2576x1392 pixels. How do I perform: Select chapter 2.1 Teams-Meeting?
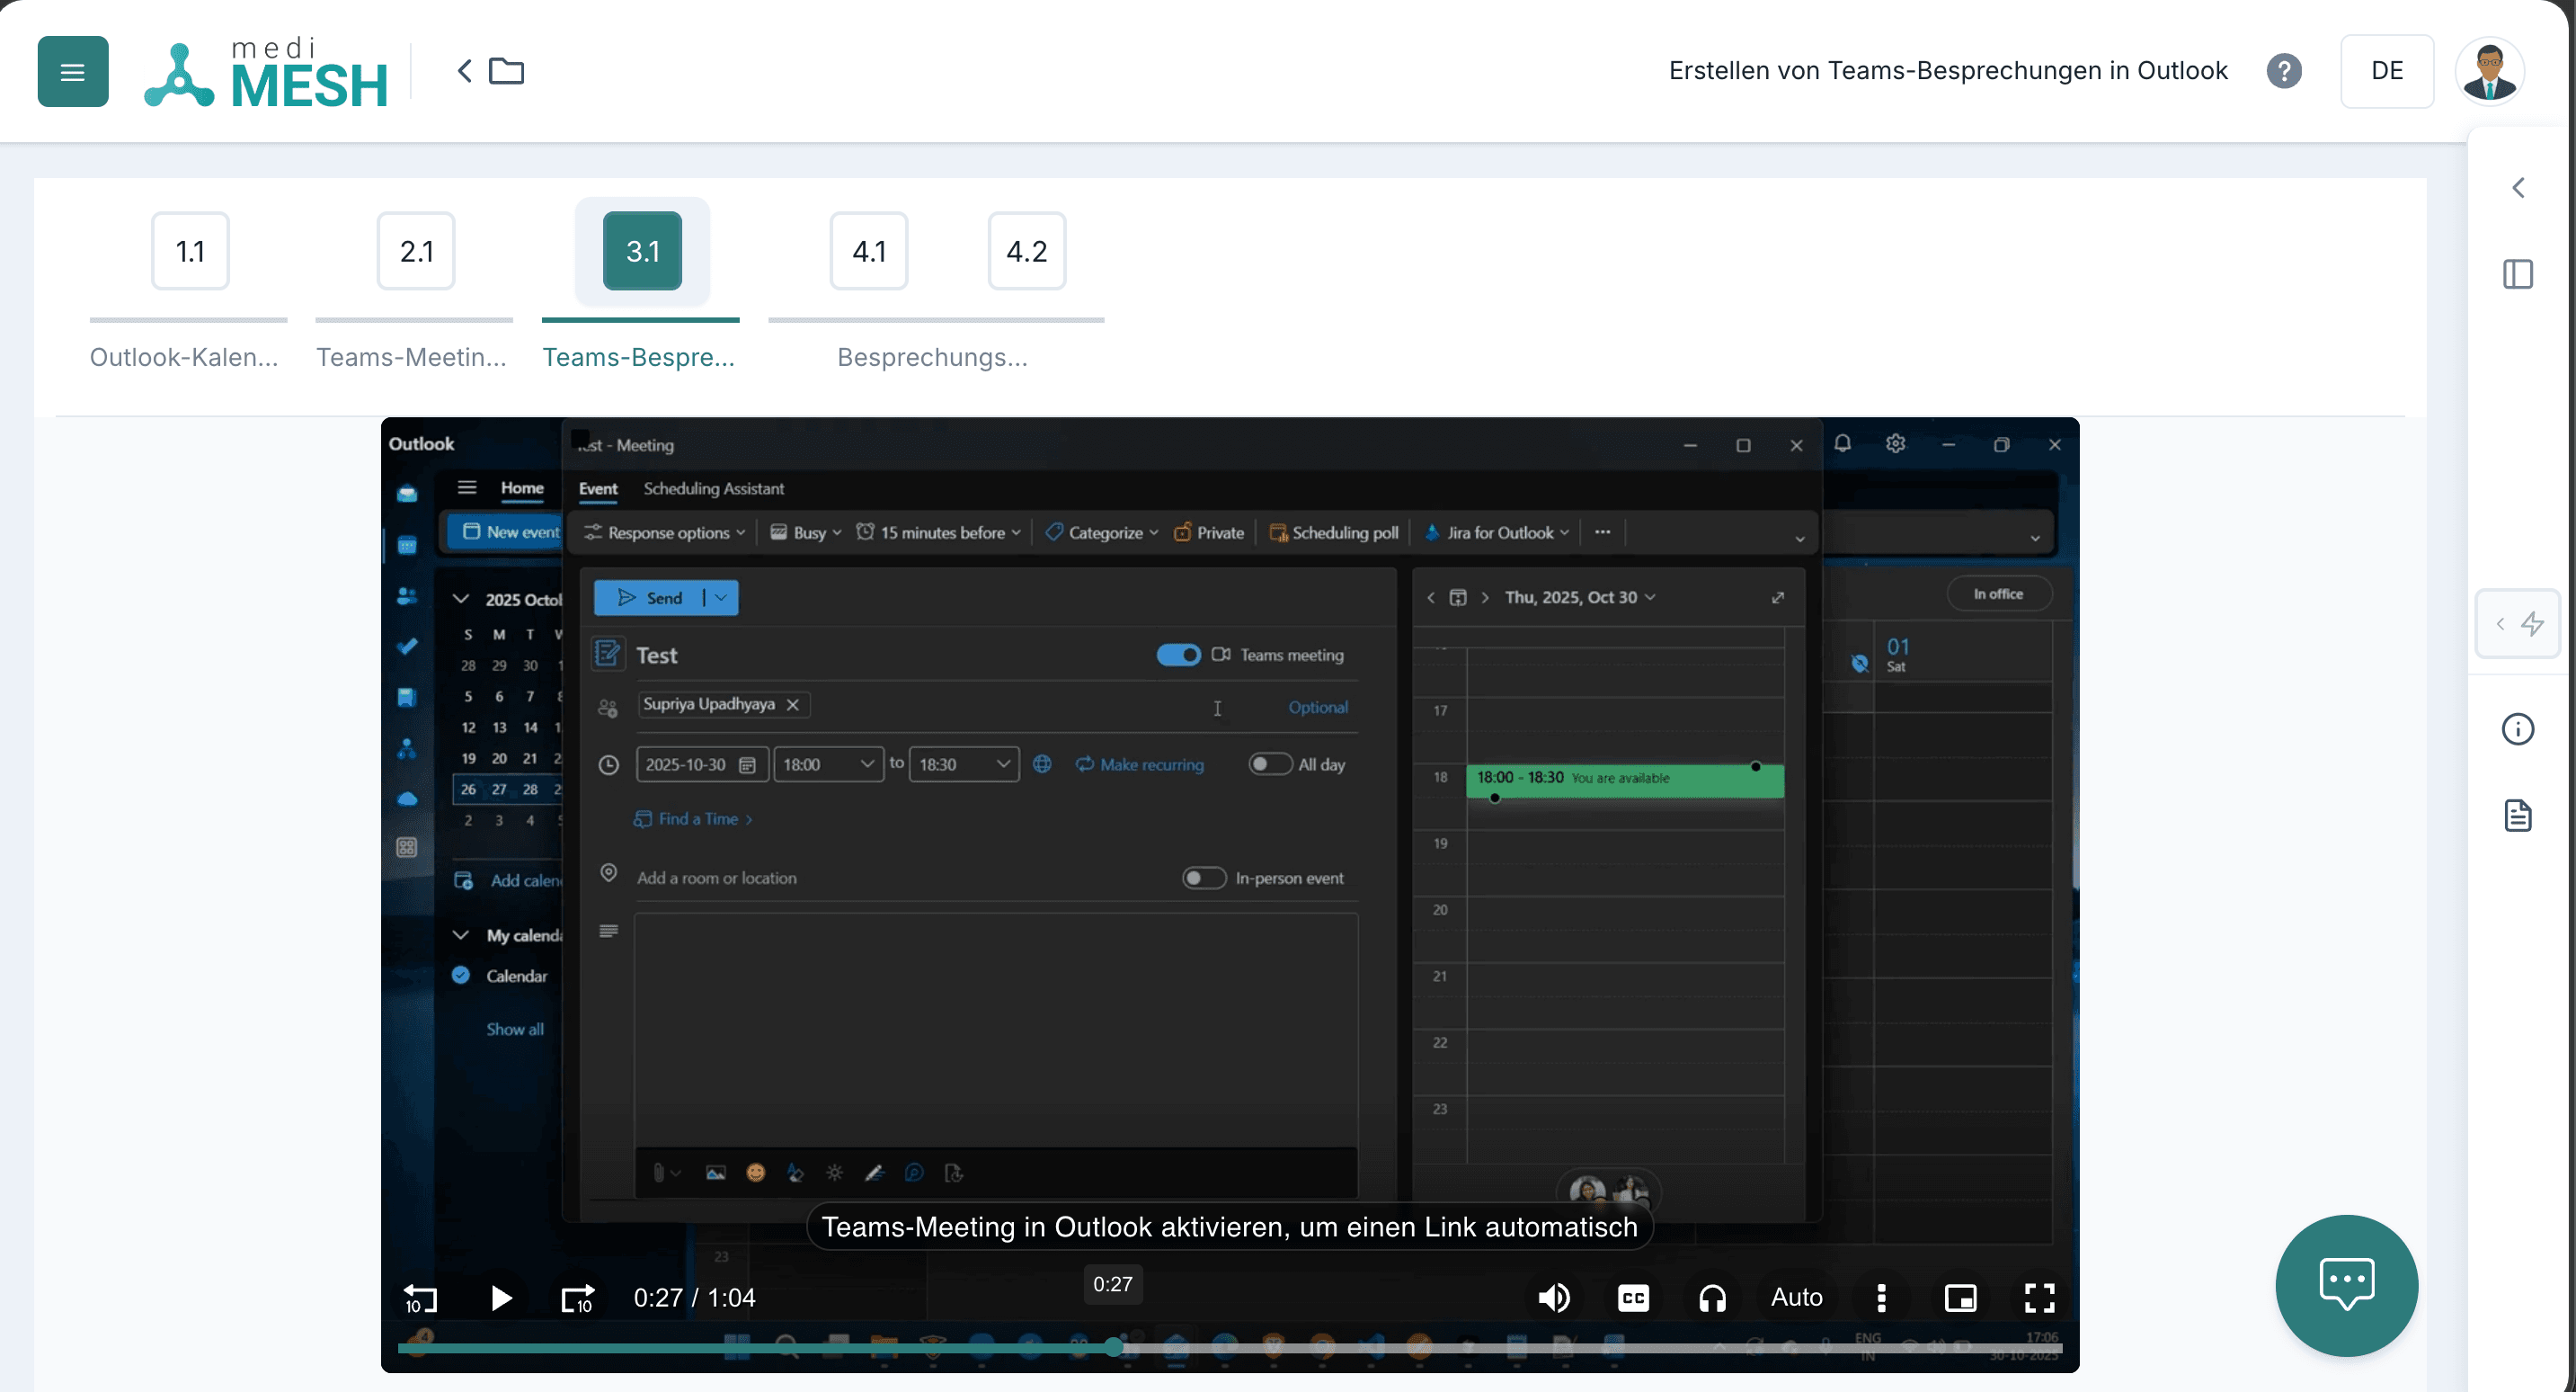416,251
